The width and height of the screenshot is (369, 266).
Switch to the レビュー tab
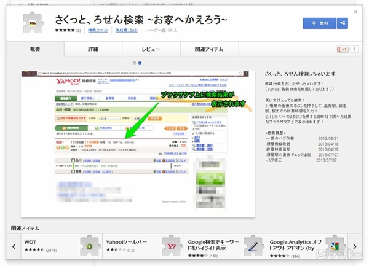point(151,49)
